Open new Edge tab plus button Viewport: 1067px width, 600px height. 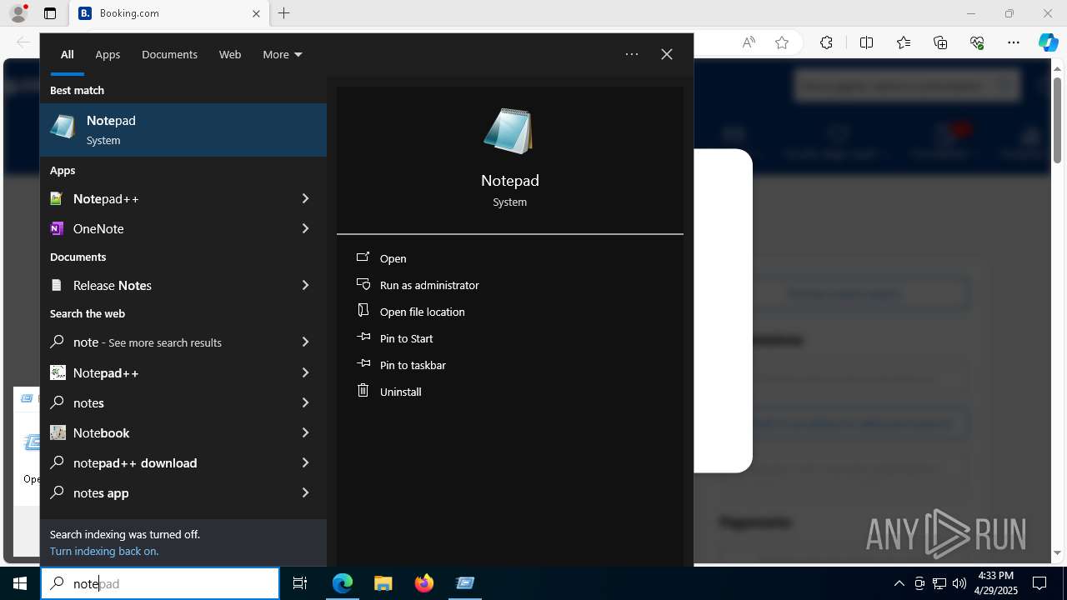284,13
